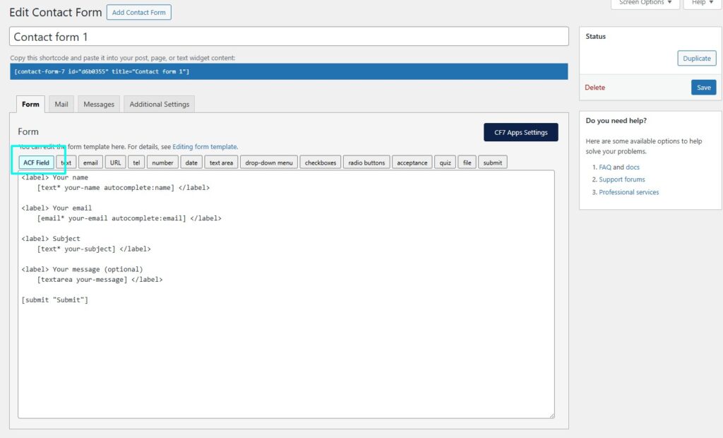723x438 pixels.
Task: Expand the Help dropdown panel
Action: point(702,3)
